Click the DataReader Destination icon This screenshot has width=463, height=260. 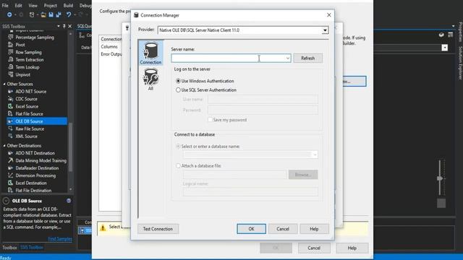pos(11,168)
